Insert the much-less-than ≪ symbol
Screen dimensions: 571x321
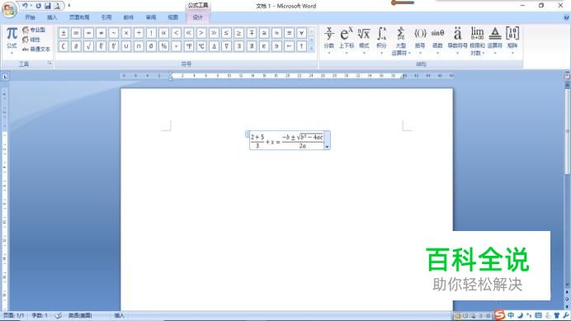click(189, 33)
